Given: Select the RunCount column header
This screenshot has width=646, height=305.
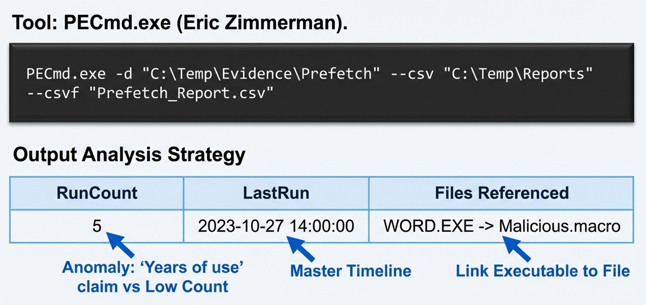Looking at the screenshot, I should (x=97, y=193).
